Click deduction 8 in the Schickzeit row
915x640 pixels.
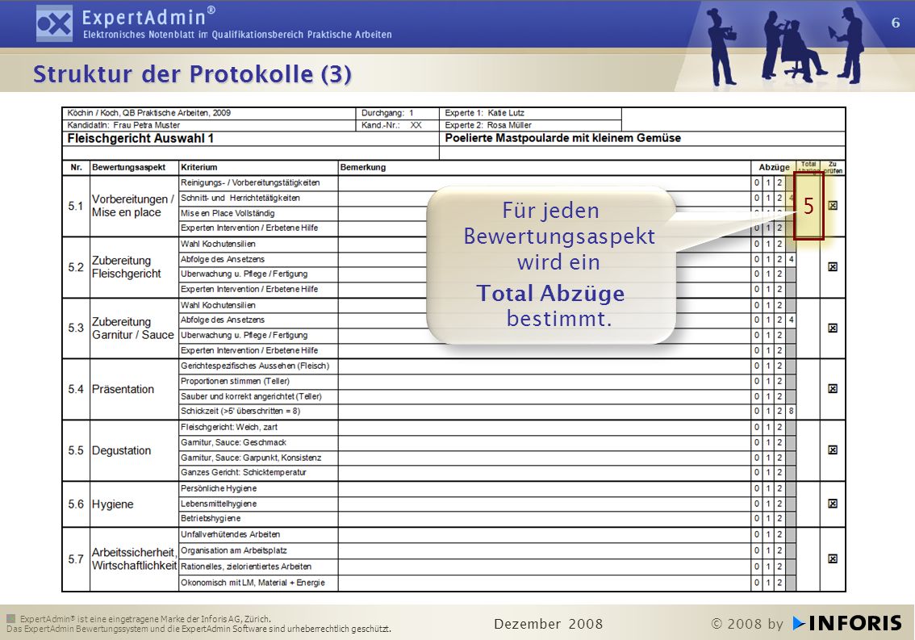pos(792,411)
